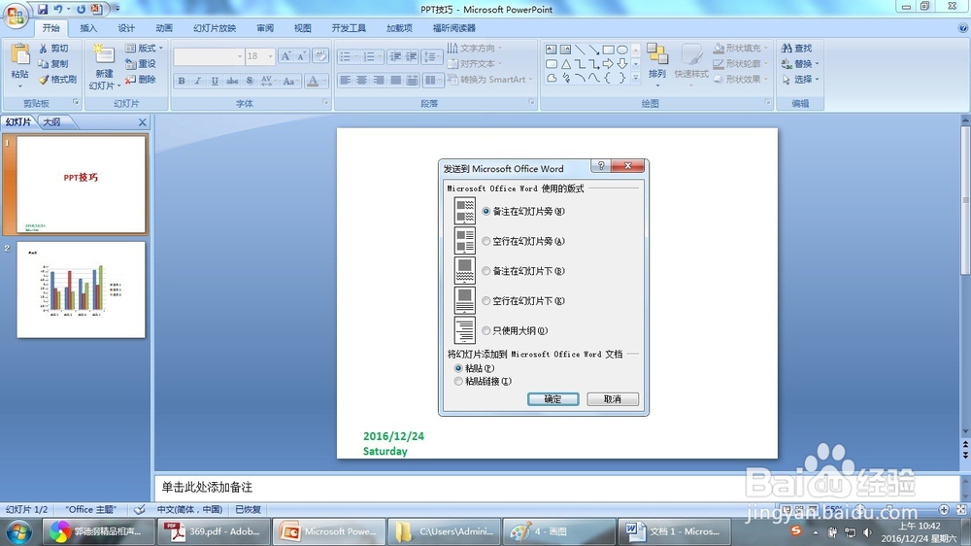
Task: Select slide 1 thumbnail PPT技巧
Action: pos(82,185)
